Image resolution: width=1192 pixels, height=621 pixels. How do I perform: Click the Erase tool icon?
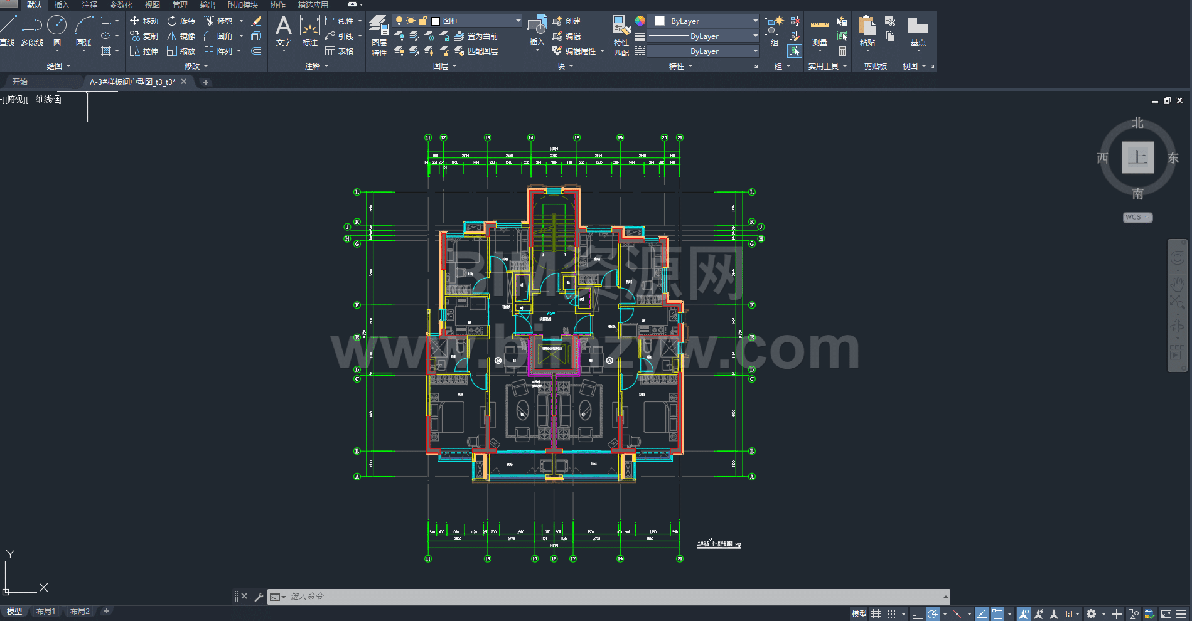coord(256,21)
